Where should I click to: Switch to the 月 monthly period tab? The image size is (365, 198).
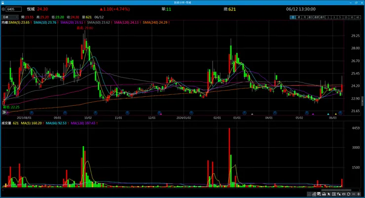click(x=305, y=17)
